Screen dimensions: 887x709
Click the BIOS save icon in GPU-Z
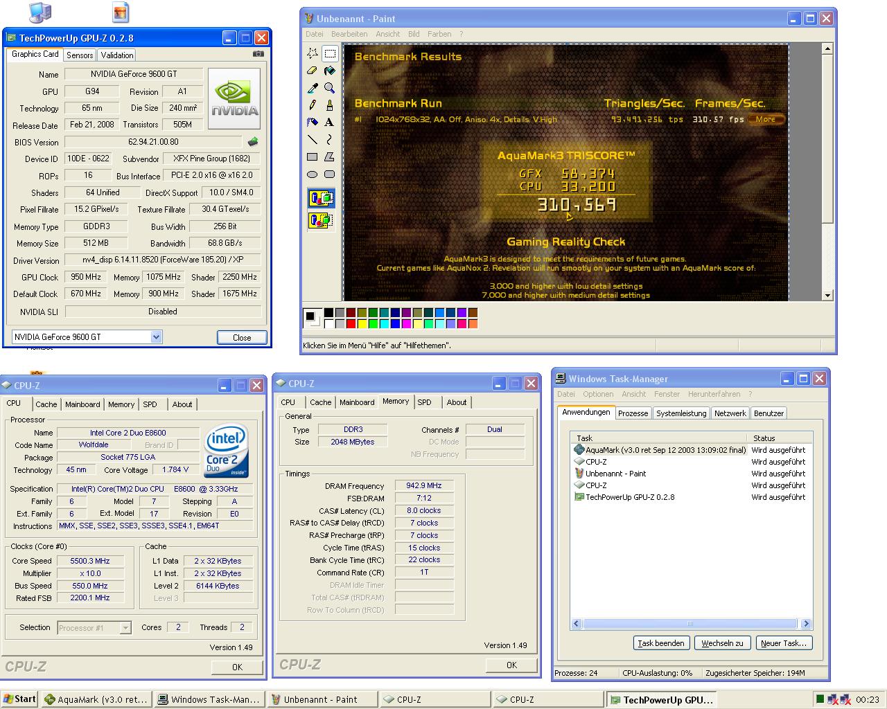click(253, 142)
